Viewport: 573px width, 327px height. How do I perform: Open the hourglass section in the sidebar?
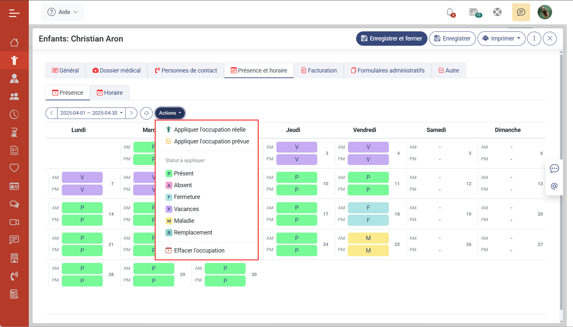[x=14, y=132]
